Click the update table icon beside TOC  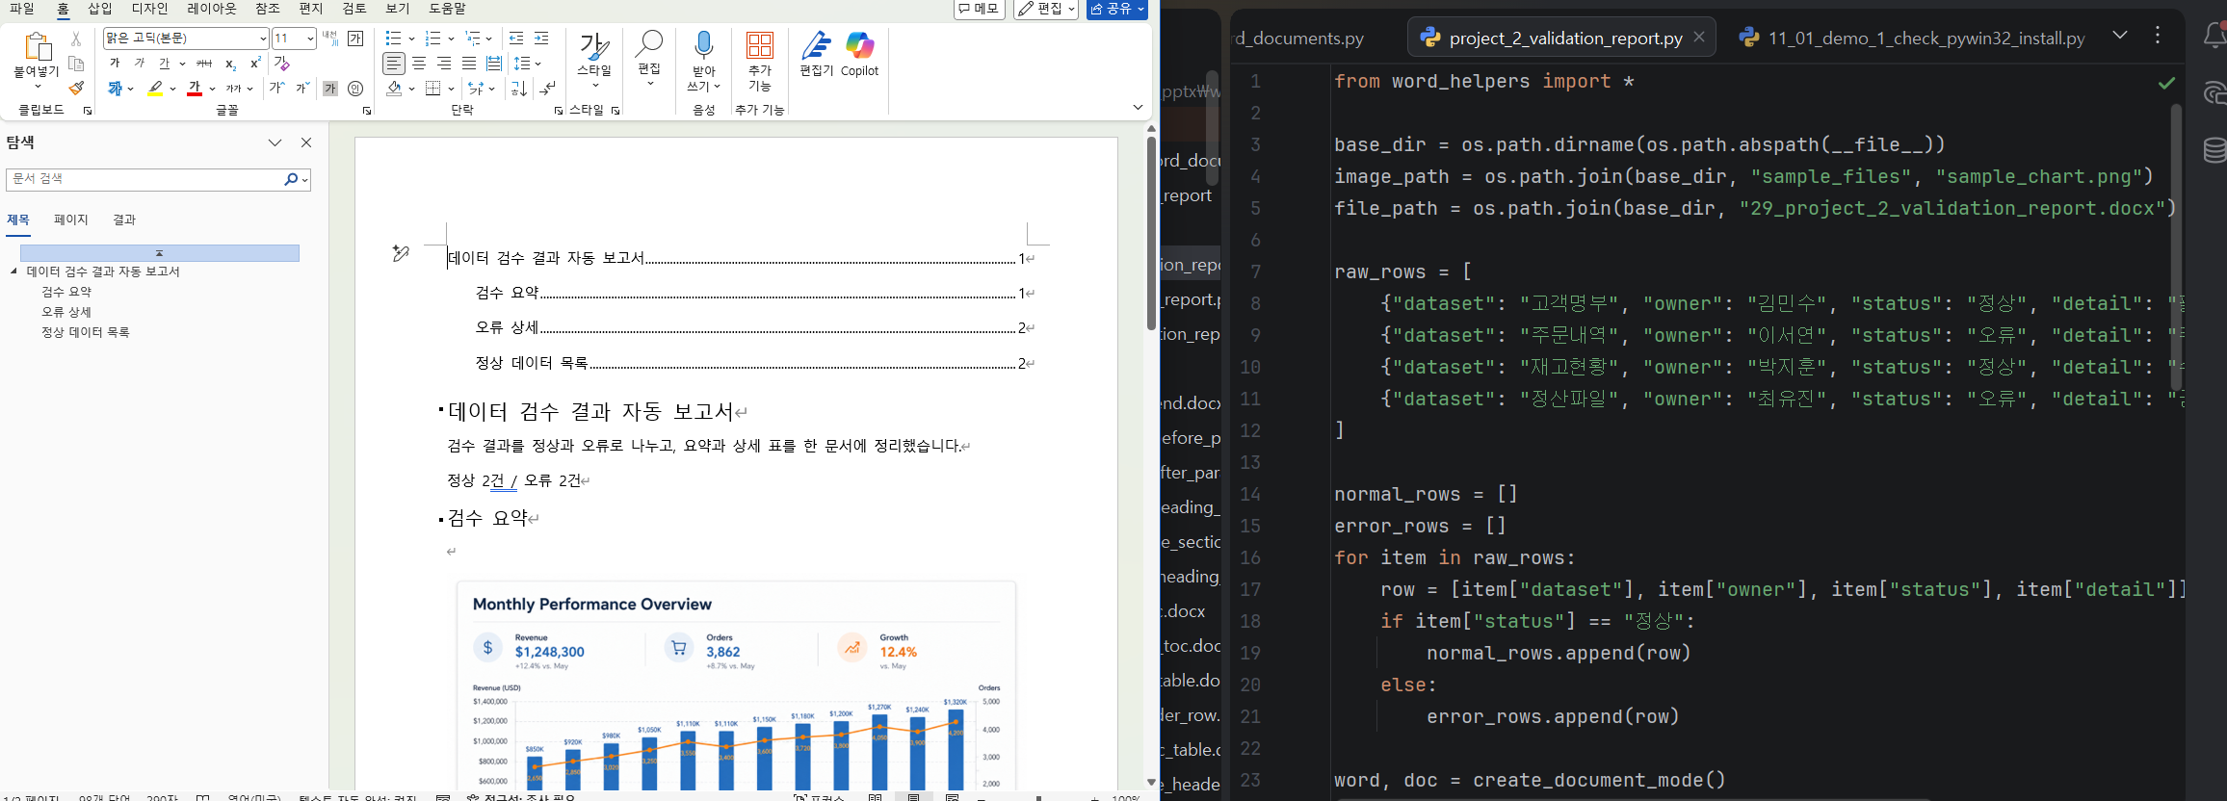(x=401, y=253)
